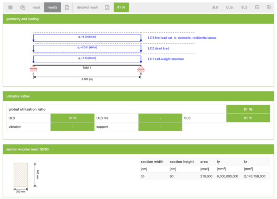Open the detailed result tab

[87, 7]
